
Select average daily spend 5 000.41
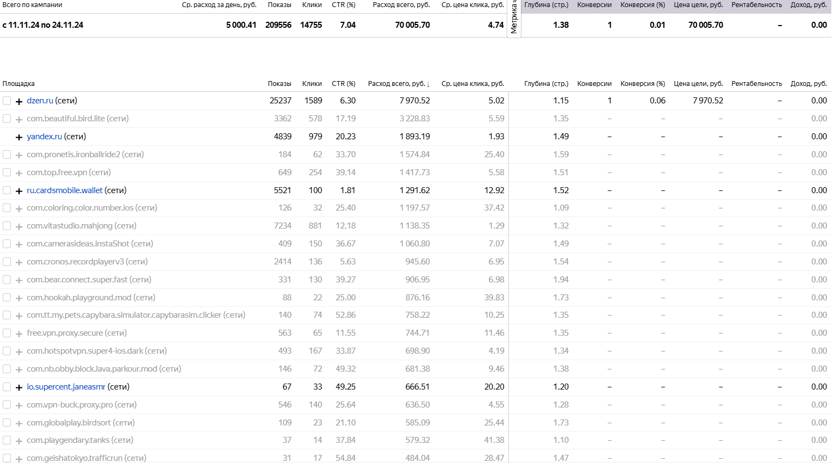[x=241, y=25]
